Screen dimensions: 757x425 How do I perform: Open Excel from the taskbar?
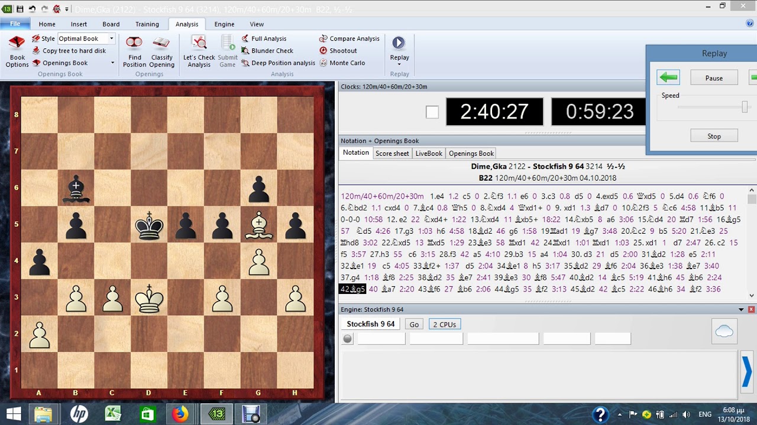click(113, 414)
